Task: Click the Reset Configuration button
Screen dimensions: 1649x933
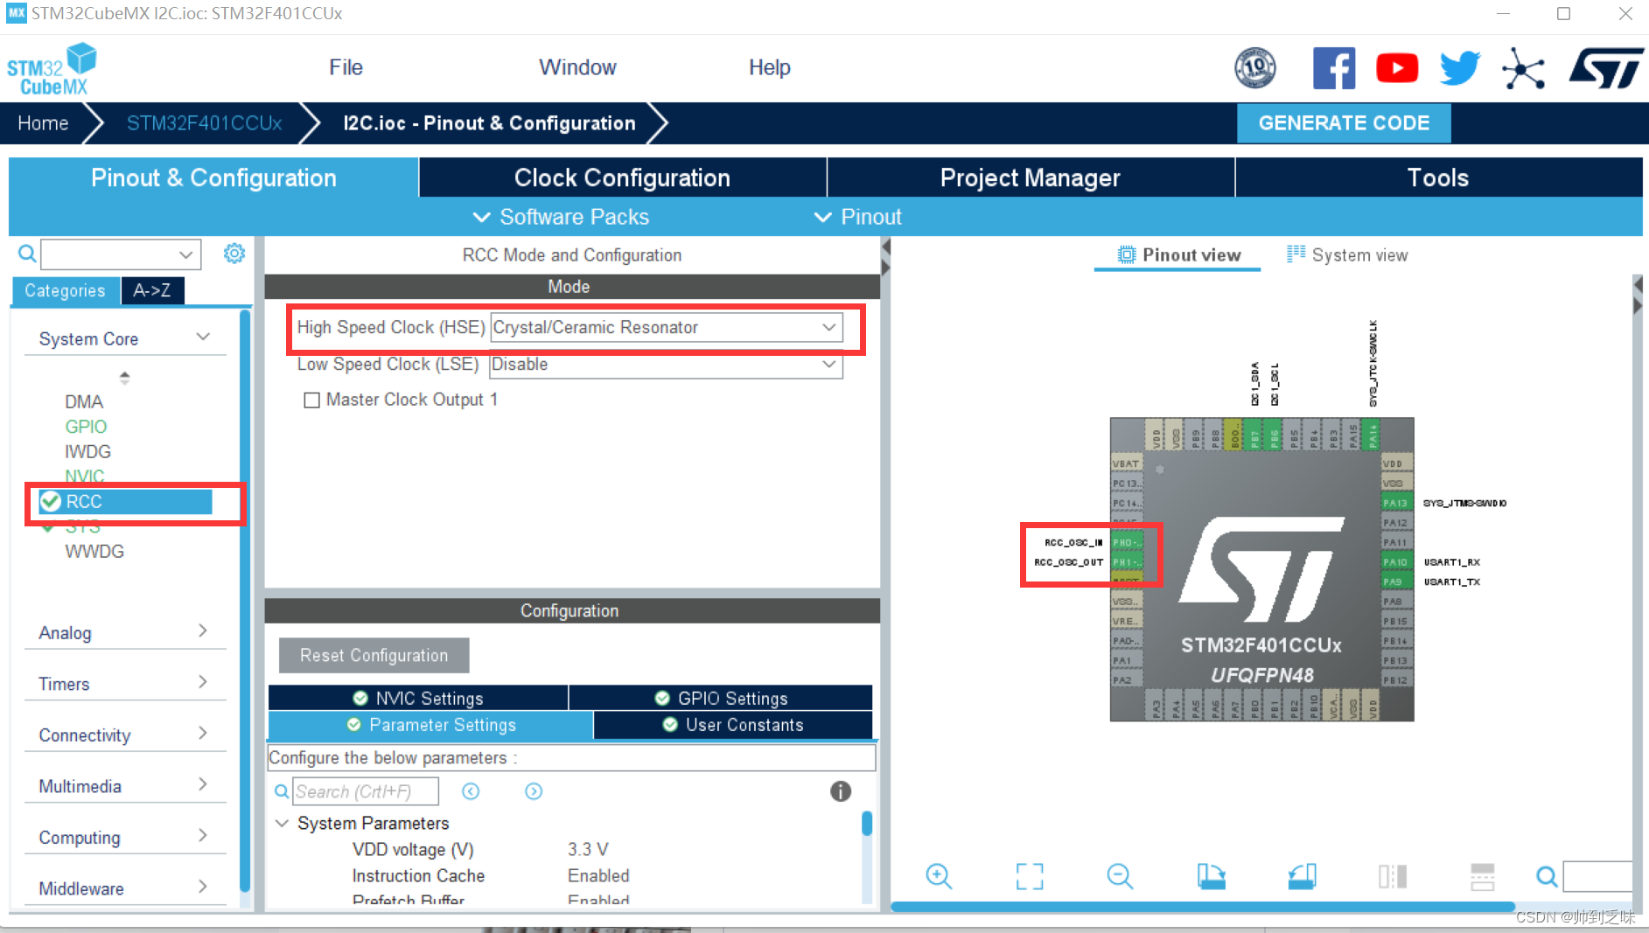Action: 374,655
